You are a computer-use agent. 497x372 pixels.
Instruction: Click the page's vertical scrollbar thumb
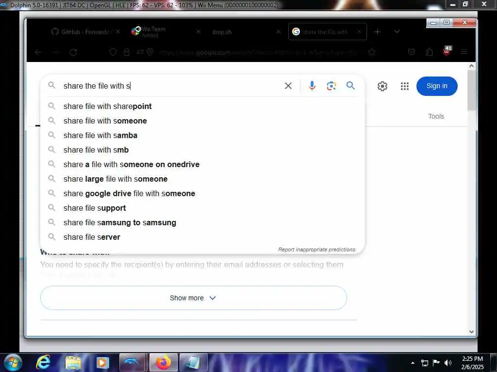tap(471, 90)
